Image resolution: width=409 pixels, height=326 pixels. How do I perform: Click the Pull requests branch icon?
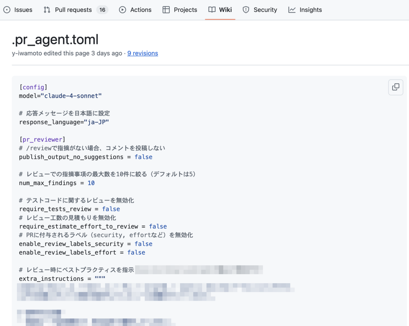[47, 10]
